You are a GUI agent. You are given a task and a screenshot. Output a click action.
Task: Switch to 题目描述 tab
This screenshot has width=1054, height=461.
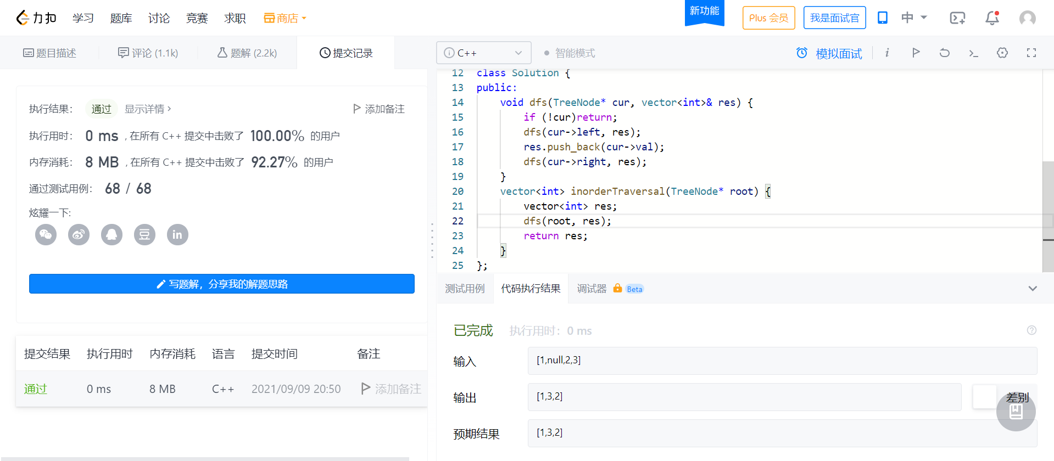pyautogui.click(x=49, y=53)
